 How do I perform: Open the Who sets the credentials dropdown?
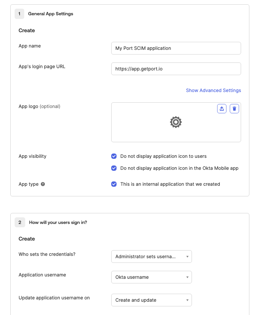(x=152, y=257)
